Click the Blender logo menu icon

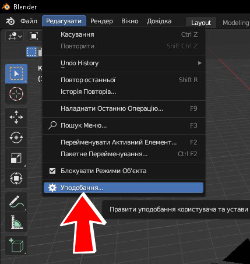point(10,21)
